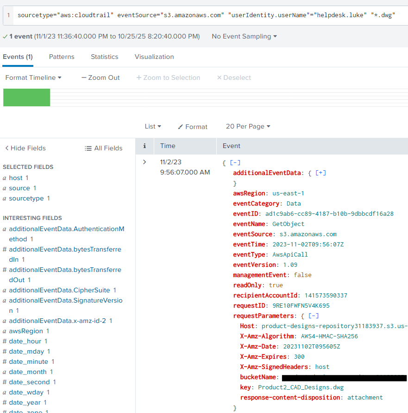
Task: Open All Fields list dialog
Action: pos(103,148)
